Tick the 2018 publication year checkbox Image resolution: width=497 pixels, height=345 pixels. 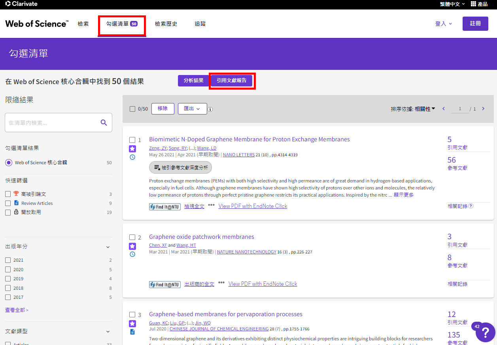pyautogui.click(x=8, y=288)
